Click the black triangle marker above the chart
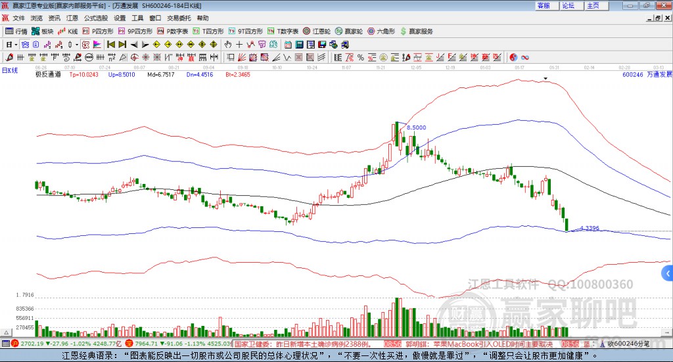 [x=545, y=79]
